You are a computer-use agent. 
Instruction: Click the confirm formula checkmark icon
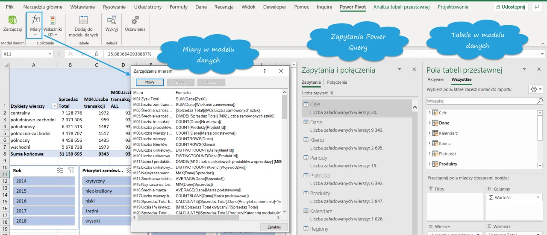point(83,54)
